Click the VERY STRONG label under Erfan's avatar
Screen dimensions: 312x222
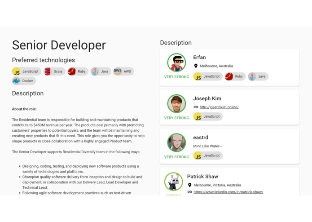(176, 77)
